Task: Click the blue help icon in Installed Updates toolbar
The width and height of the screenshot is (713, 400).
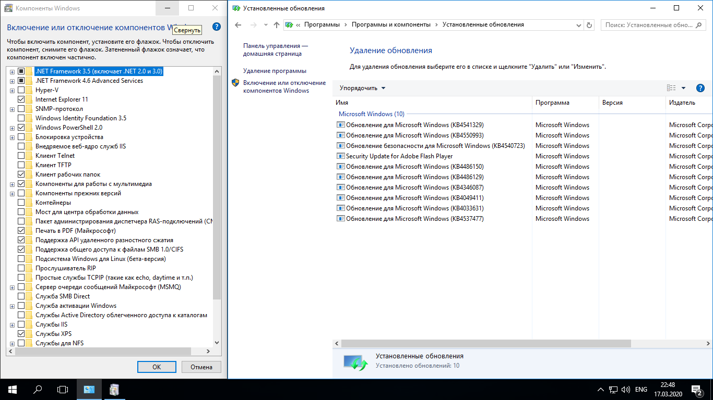Action: (700, 88)
